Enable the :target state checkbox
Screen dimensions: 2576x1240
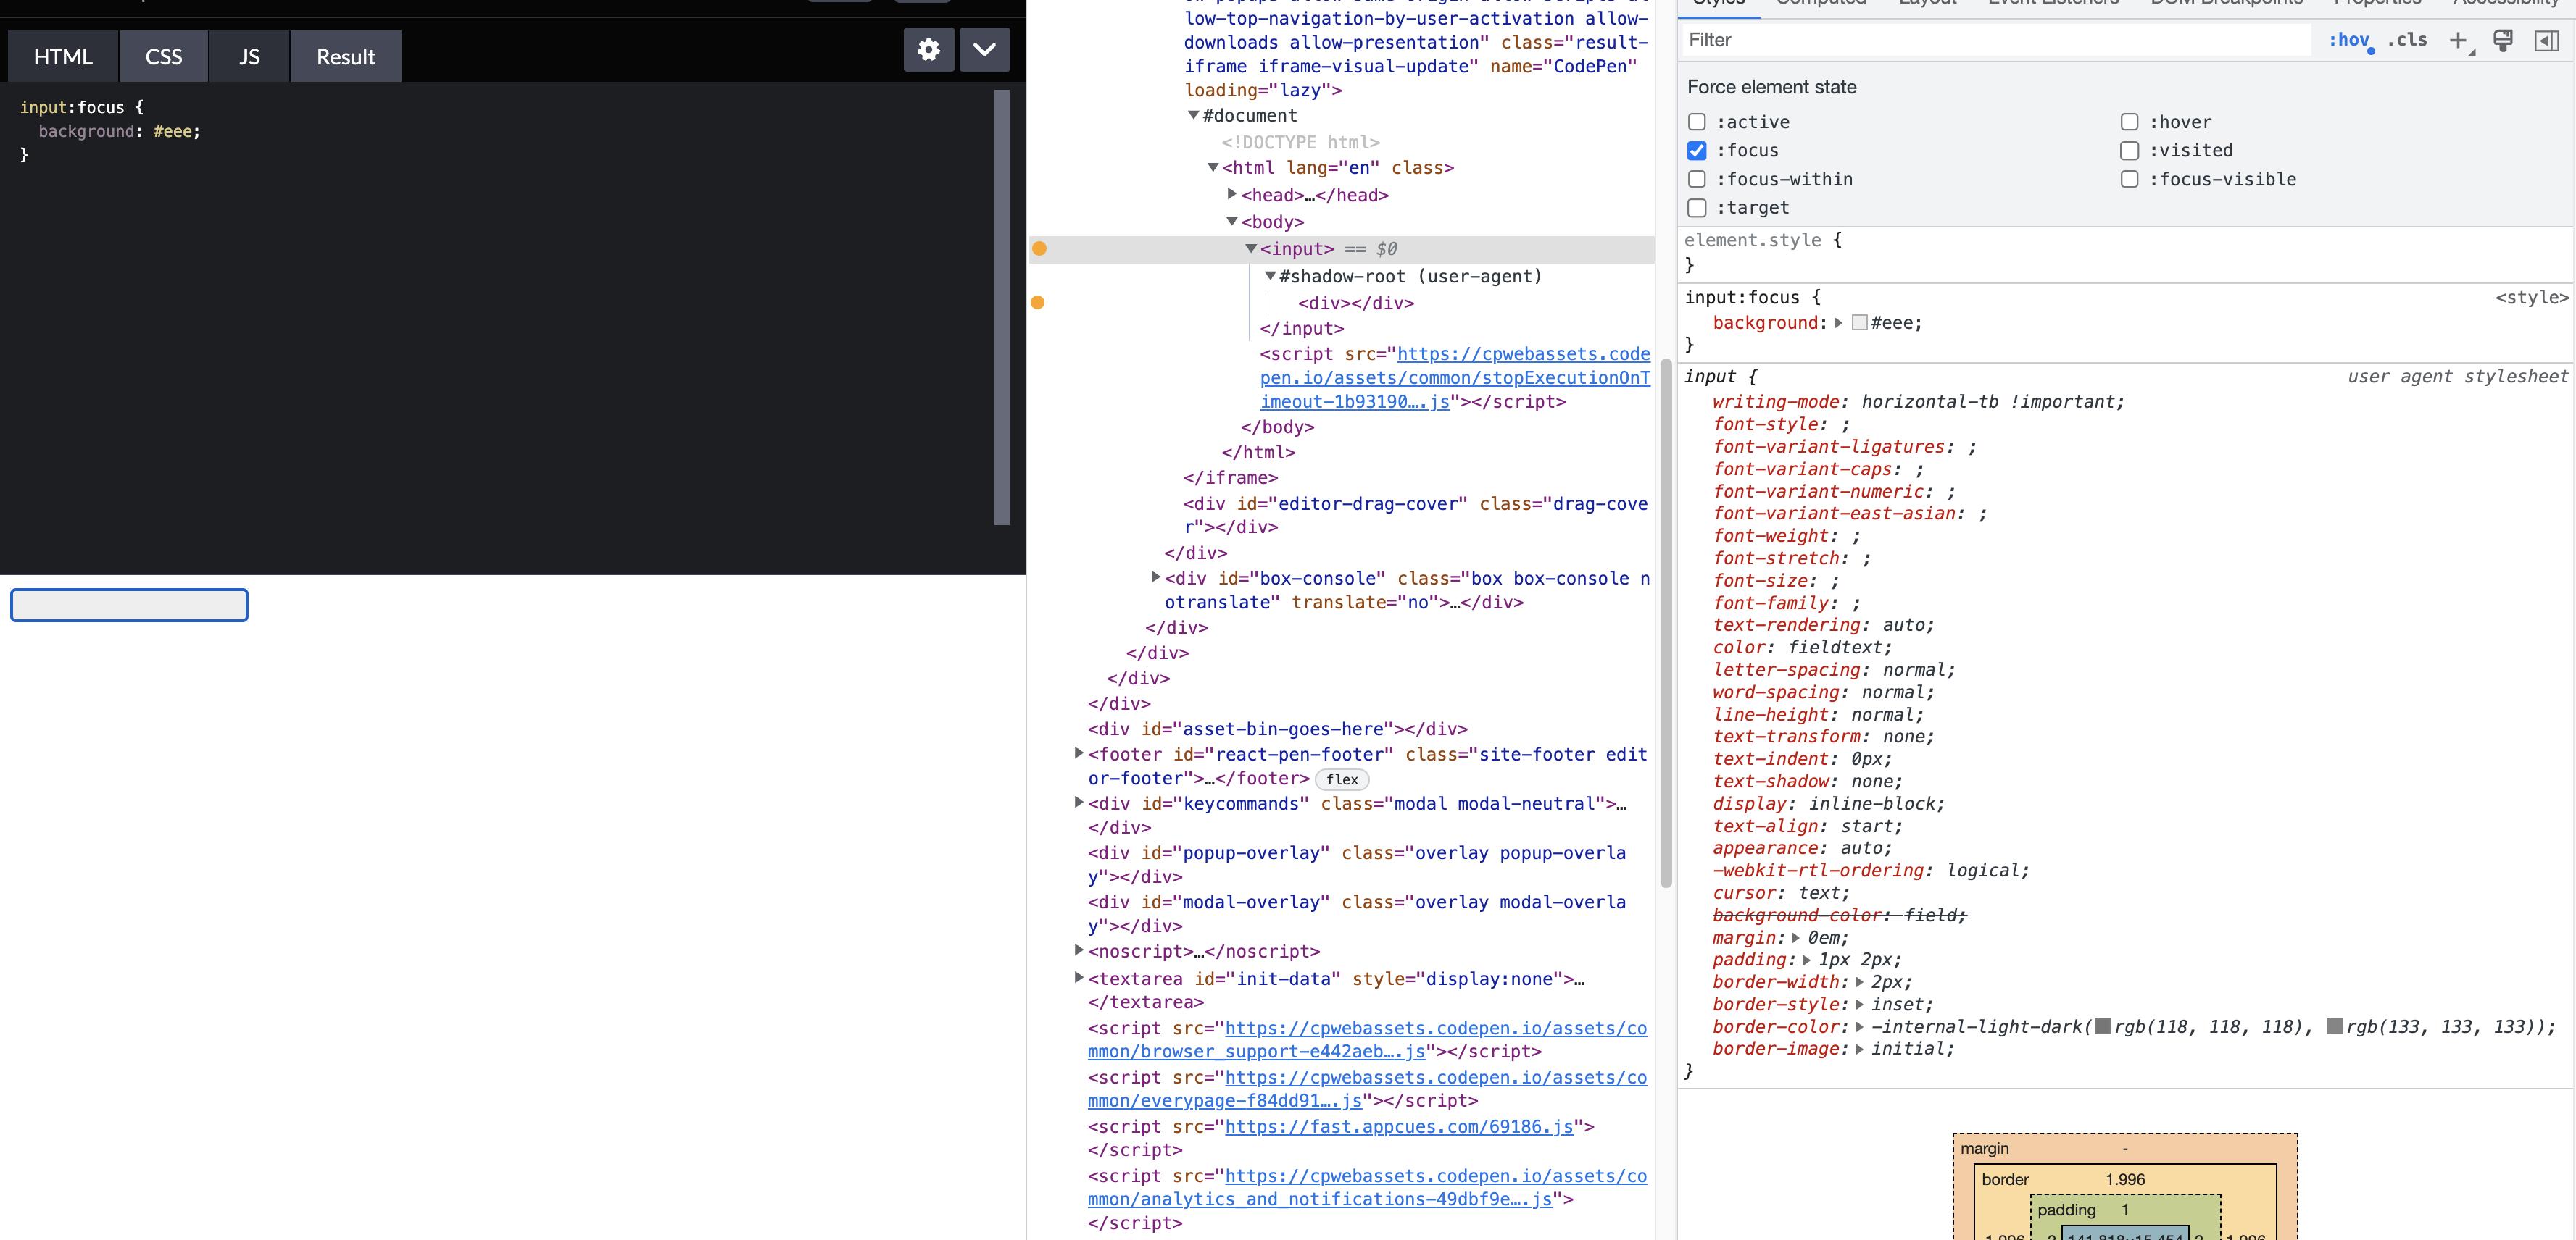coord(1697,208)
